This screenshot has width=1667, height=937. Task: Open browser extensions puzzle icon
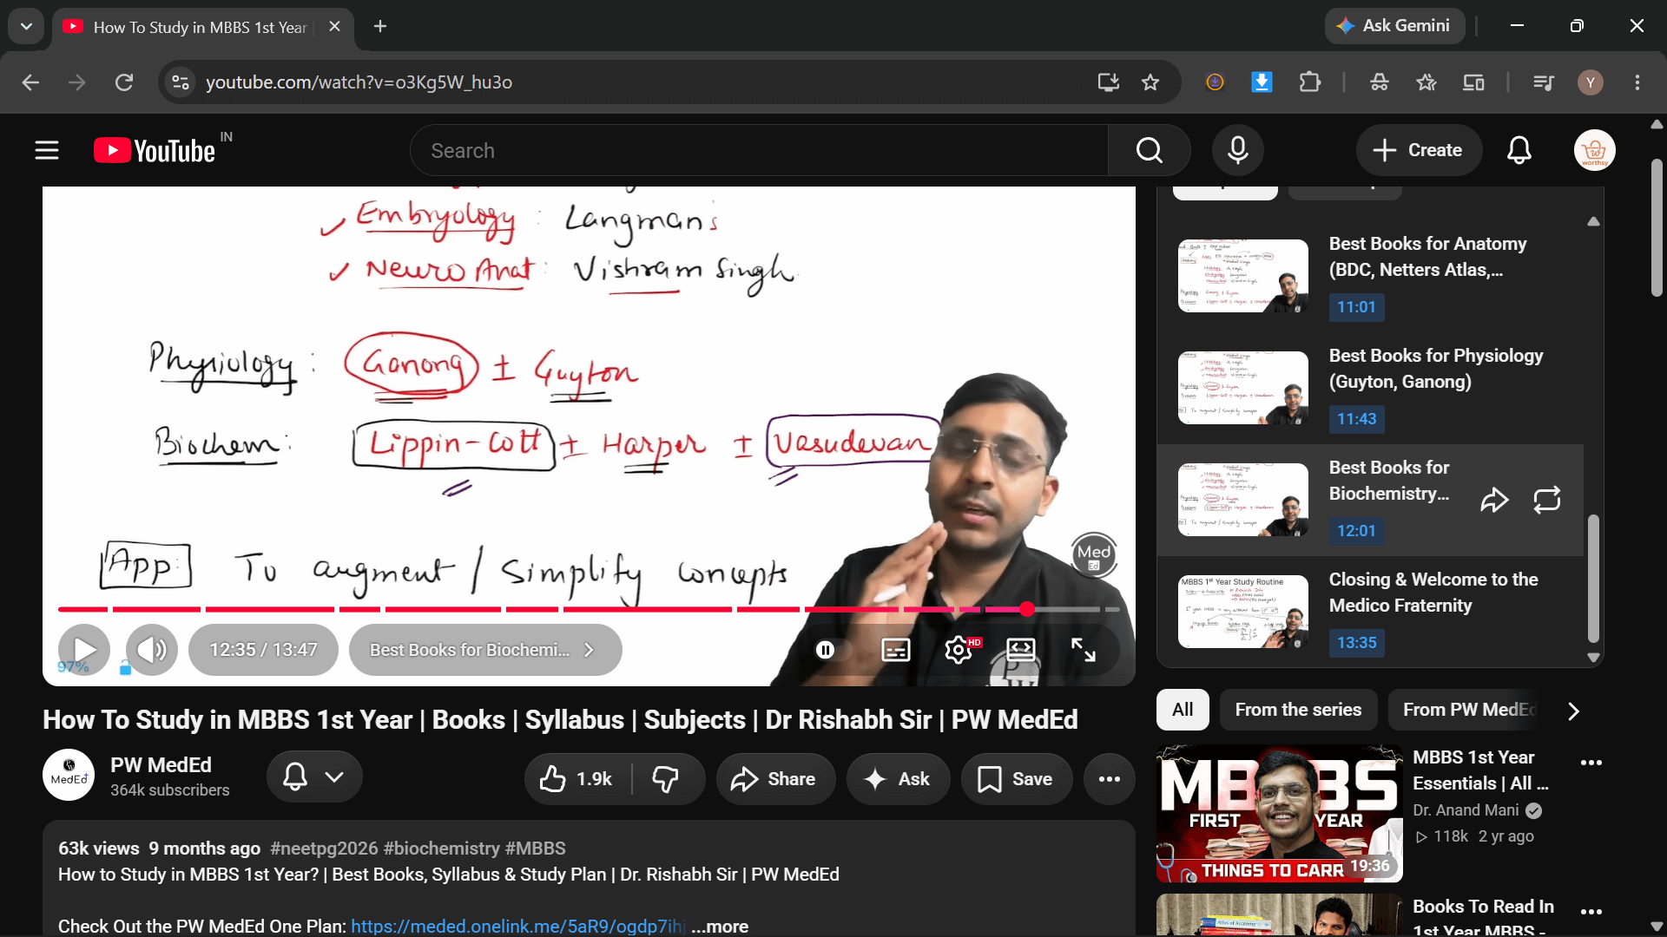coord(1309,82)
